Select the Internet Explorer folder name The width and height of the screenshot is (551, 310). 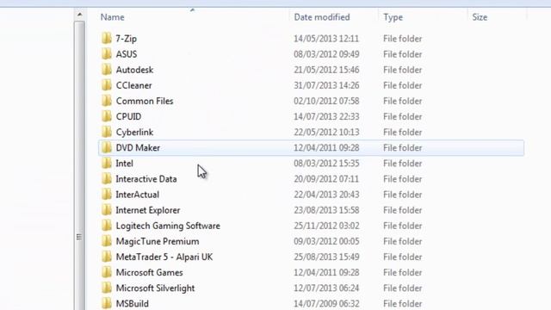(148, 210)
